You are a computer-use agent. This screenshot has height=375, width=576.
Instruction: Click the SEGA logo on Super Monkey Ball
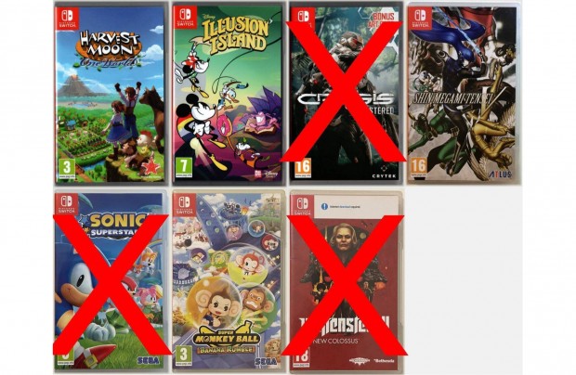pos(266,362)
